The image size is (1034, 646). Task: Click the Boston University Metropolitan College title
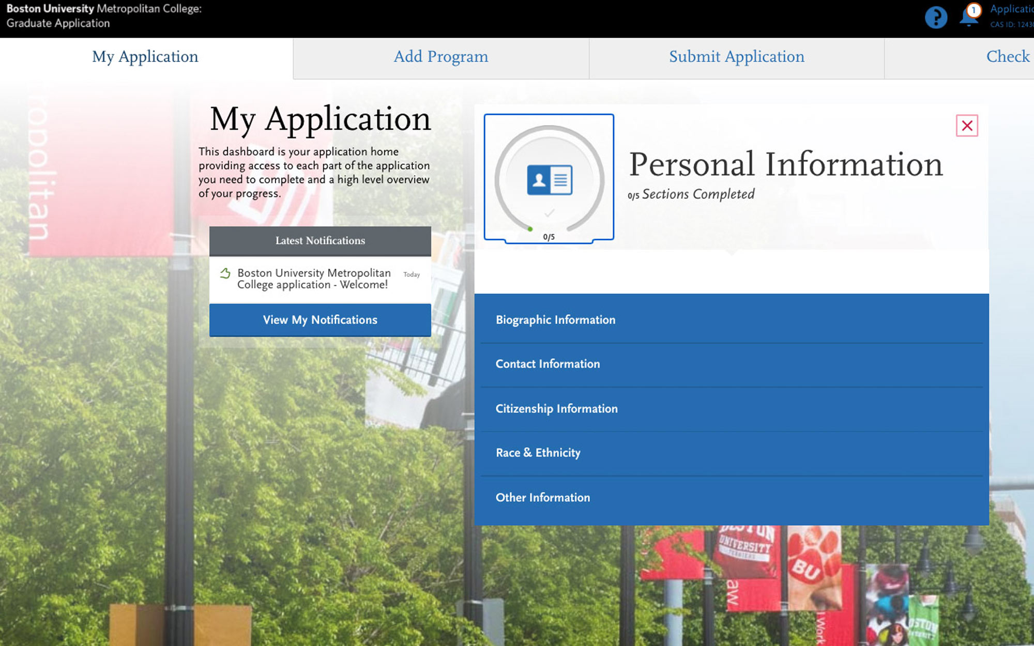pos(104,16)
